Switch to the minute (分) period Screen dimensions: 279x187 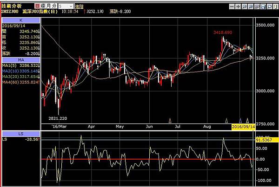[x=54, y=6]
